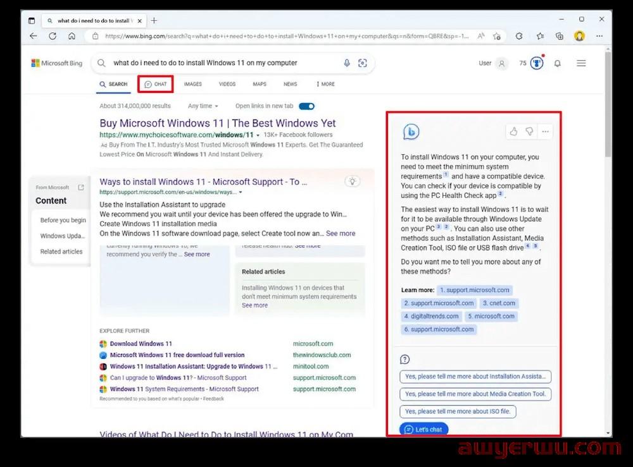Viewport: 633px width, 467px height.
Task: Click the Feedback link below Explore Further
Action: (x=213, y=399)
